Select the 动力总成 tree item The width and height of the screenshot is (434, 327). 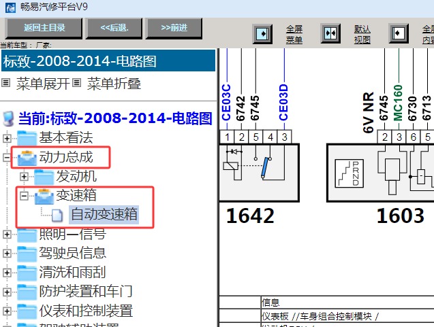point(66,157)
